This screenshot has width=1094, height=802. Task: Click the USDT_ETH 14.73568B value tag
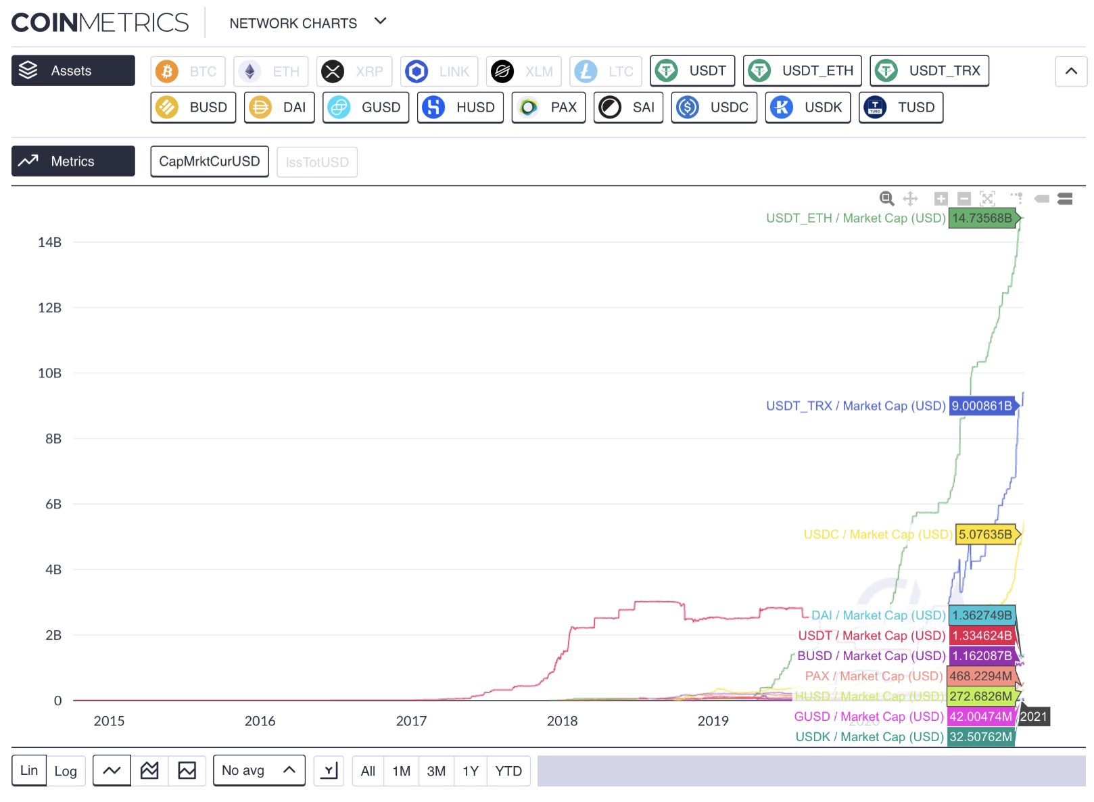click(x=983, y=218)
